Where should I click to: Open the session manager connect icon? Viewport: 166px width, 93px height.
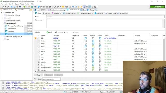point(3,7)
